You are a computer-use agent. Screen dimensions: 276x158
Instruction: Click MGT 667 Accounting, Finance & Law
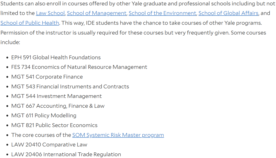(58, 106)
